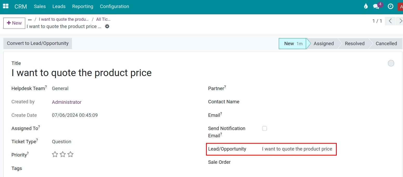This screenshot has height=177, width=403.
Task: Set second priority star
Action: tap(63, 154)
